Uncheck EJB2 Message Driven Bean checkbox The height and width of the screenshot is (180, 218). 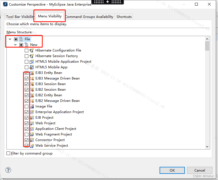coord(26,101)
